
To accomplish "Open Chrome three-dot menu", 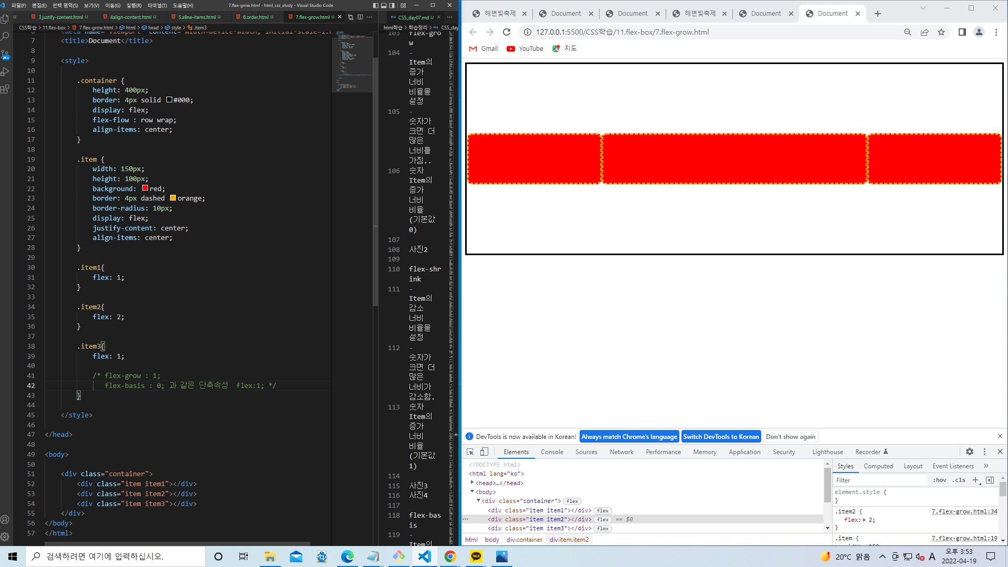I will [x=996, y=32].
